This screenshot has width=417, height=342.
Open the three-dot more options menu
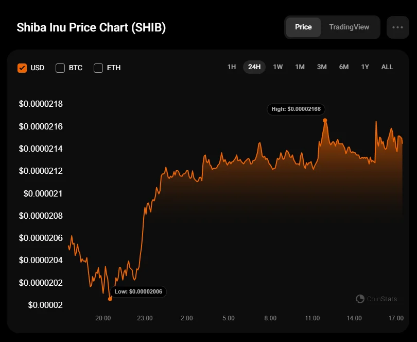tap(397, 27)
